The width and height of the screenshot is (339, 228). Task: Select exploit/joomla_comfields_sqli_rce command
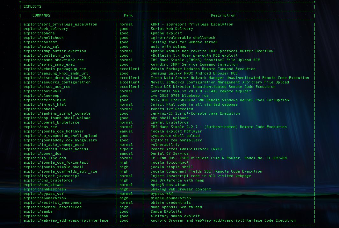click(x=60, y=171)
